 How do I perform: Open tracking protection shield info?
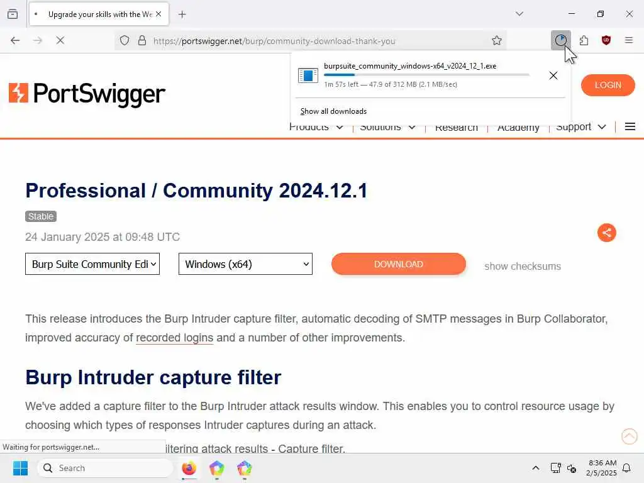point(125,40)
